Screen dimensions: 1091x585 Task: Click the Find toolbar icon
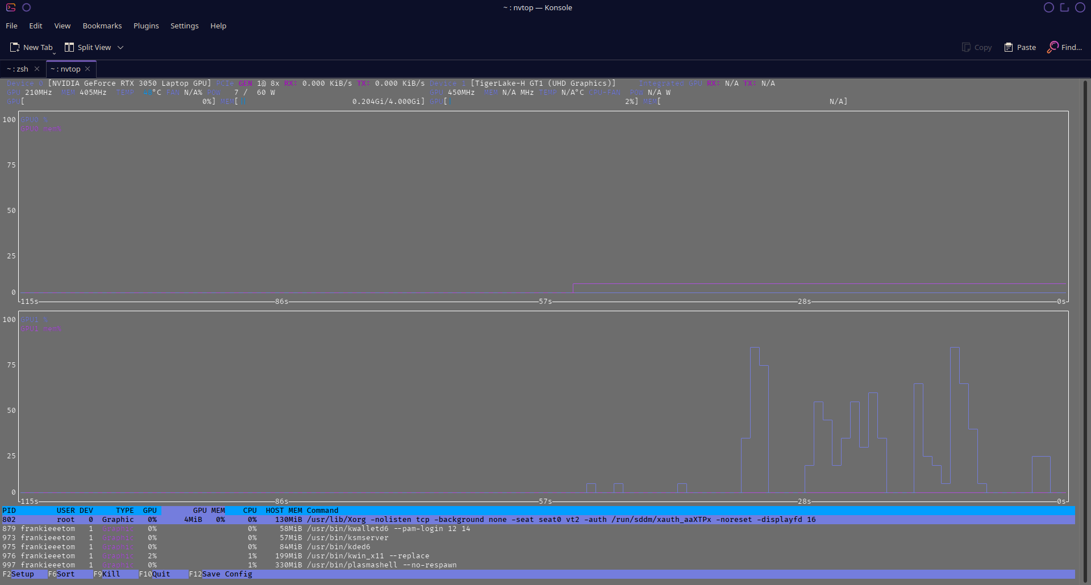[1053, 47]
